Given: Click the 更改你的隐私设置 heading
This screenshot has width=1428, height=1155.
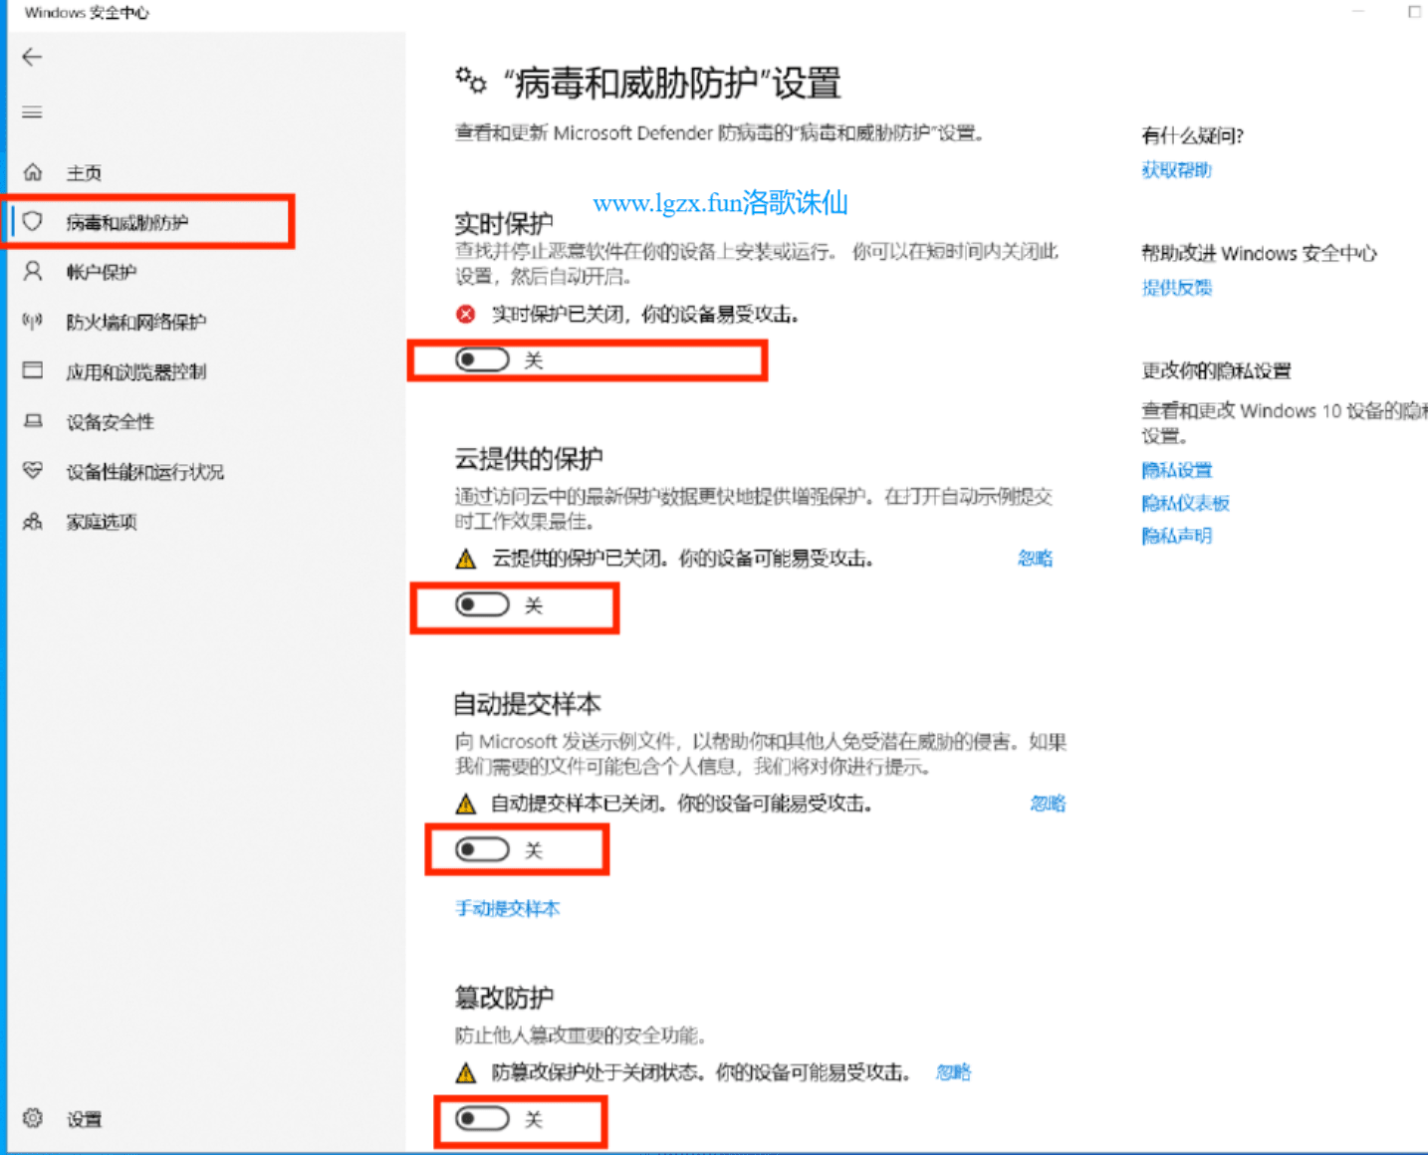Looking at the screenshot, I should [x=1216, y=370].
